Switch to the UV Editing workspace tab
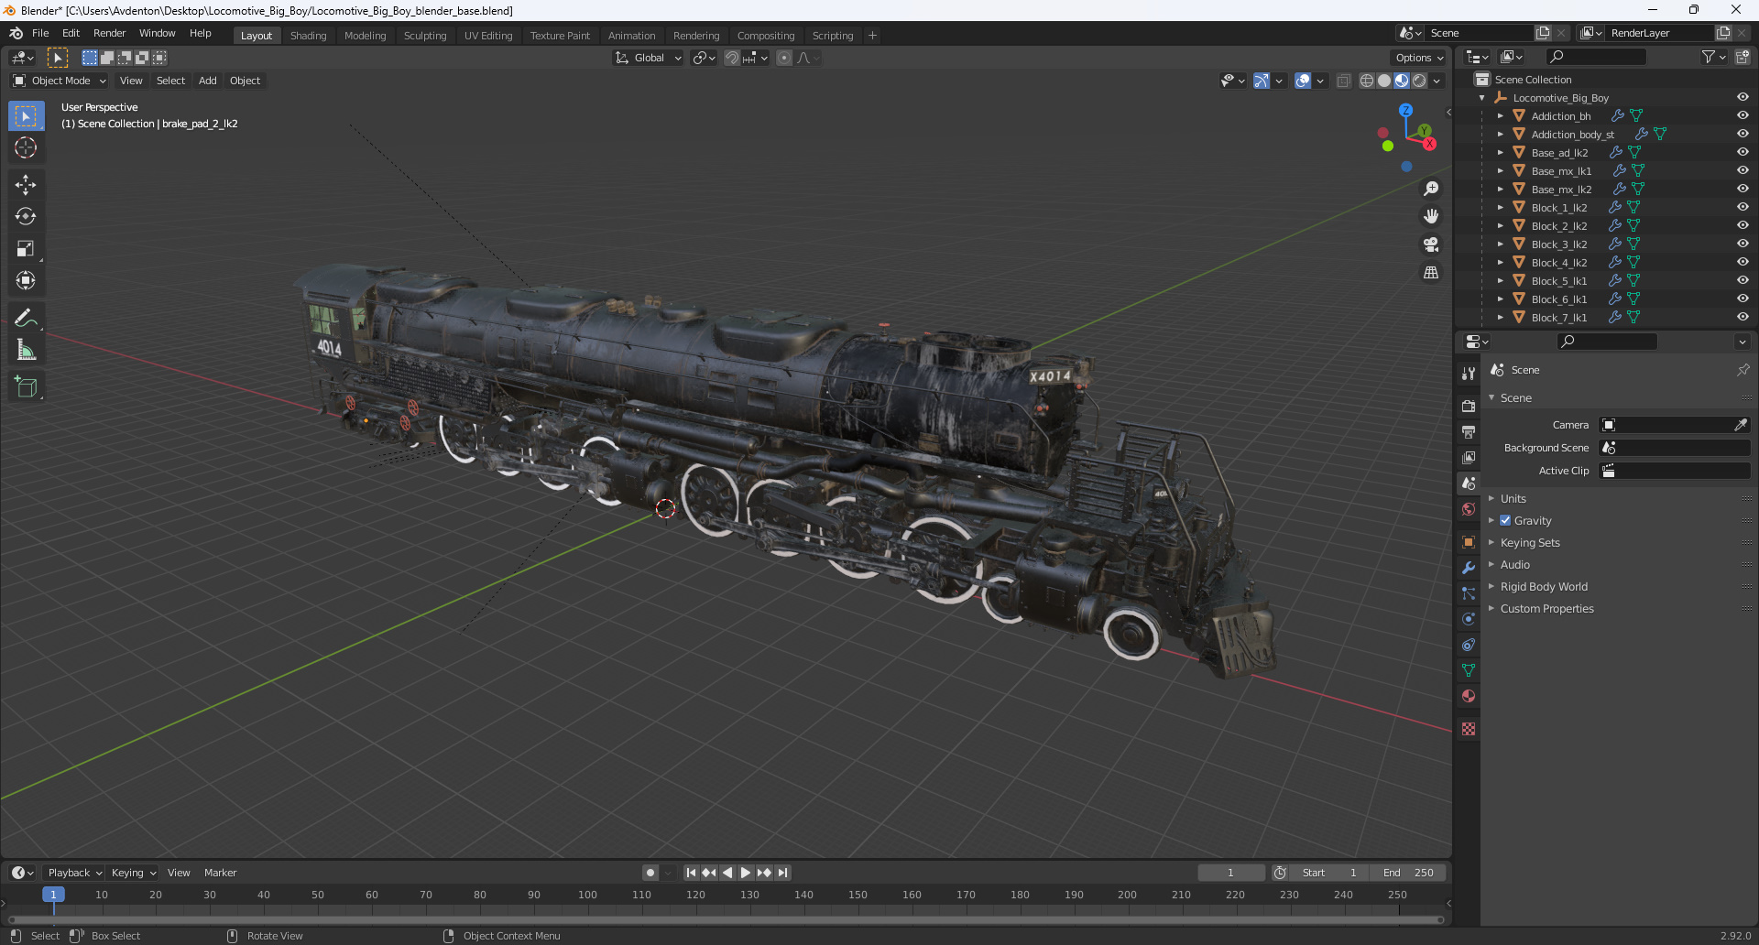The width and height of the screenshot is (1759, 945). (488, 36)
